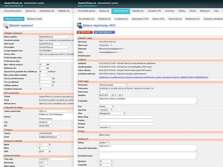This screenshot has width=223, height=167.
Task: Click the Počet stran input field
Action: tap(103, 92)
